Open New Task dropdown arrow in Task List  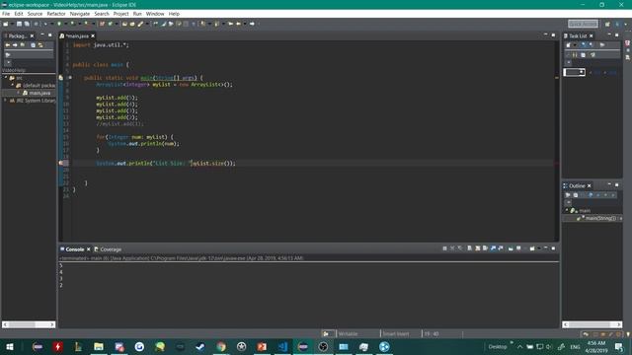point(575,45)
